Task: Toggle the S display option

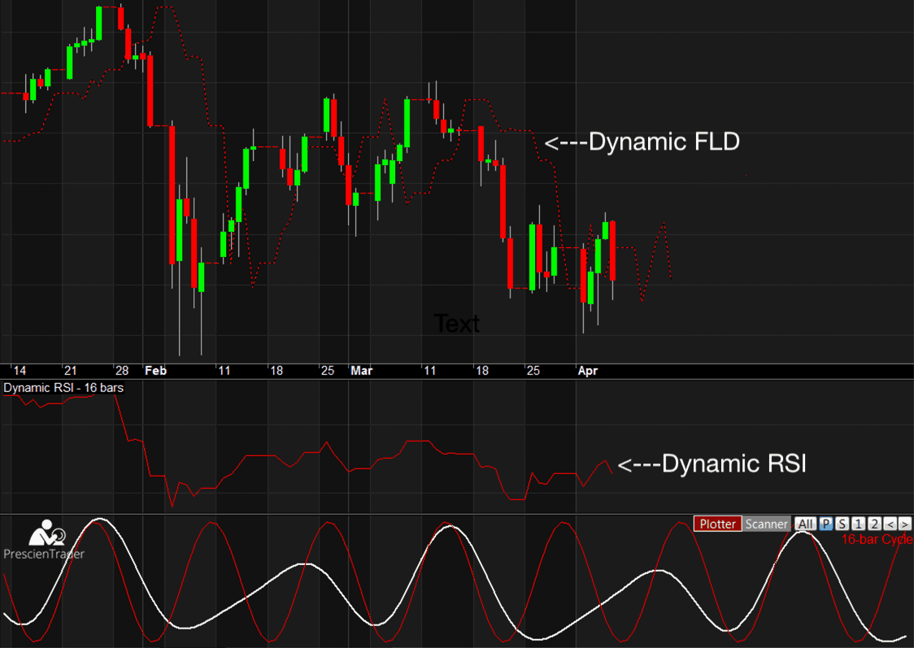Action: (842, 524)
